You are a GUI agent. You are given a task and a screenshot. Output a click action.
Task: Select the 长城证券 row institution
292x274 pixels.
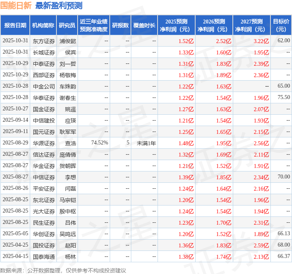click(x=44, y=52)
